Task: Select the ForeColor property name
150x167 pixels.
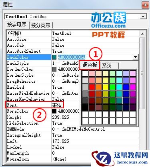Action: click(18, 111)
